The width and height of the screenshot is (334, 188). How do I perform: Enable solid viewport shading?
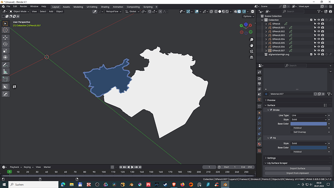(x=220, y=12)
